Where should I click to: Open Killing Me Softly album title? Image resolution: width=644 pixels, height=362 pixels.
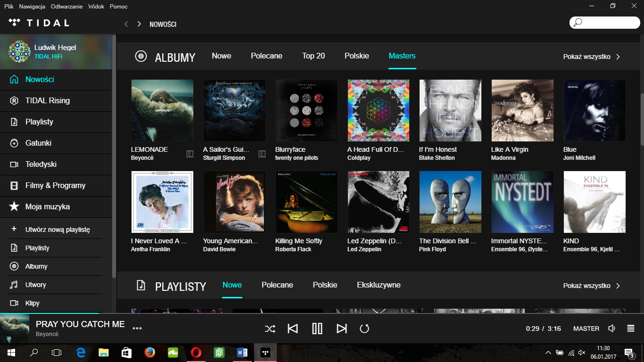click(x=299, y=241)
